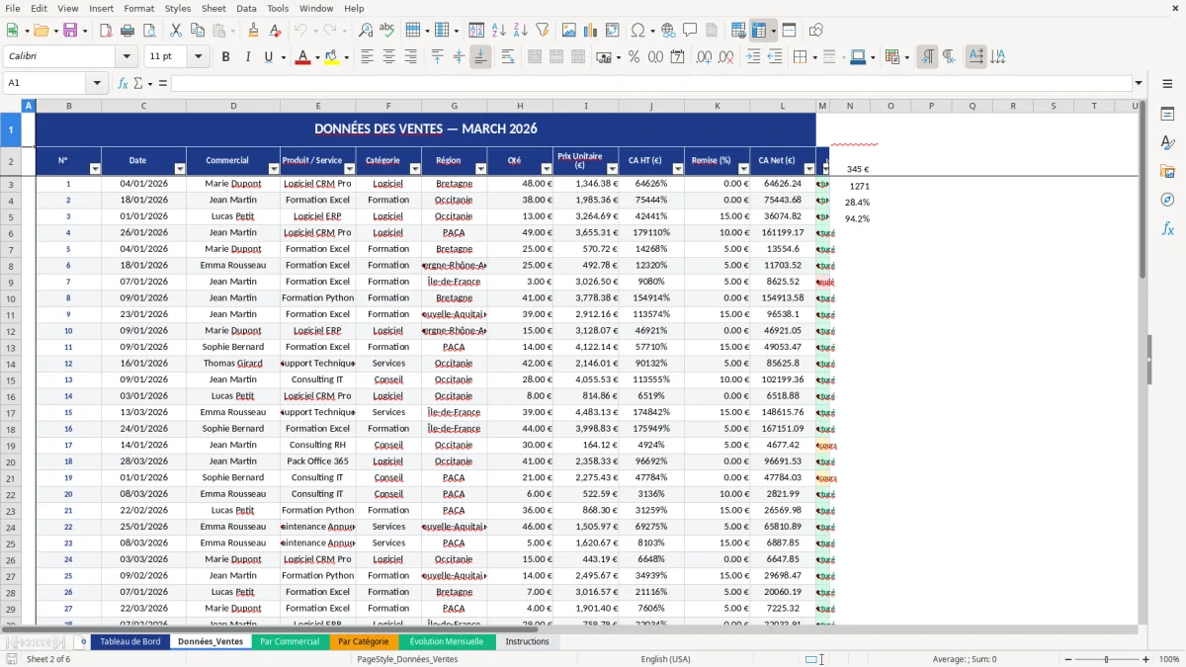1186x667 pixels.
Task: Toggle underline formatting
Action: [268, 57]
